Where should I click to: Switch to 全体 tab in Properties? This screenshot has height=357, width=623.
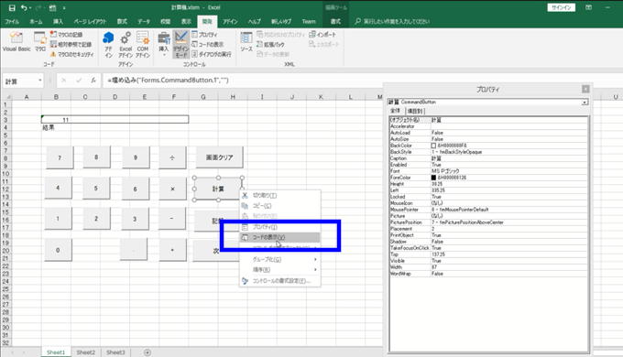[x=396, y=111]
